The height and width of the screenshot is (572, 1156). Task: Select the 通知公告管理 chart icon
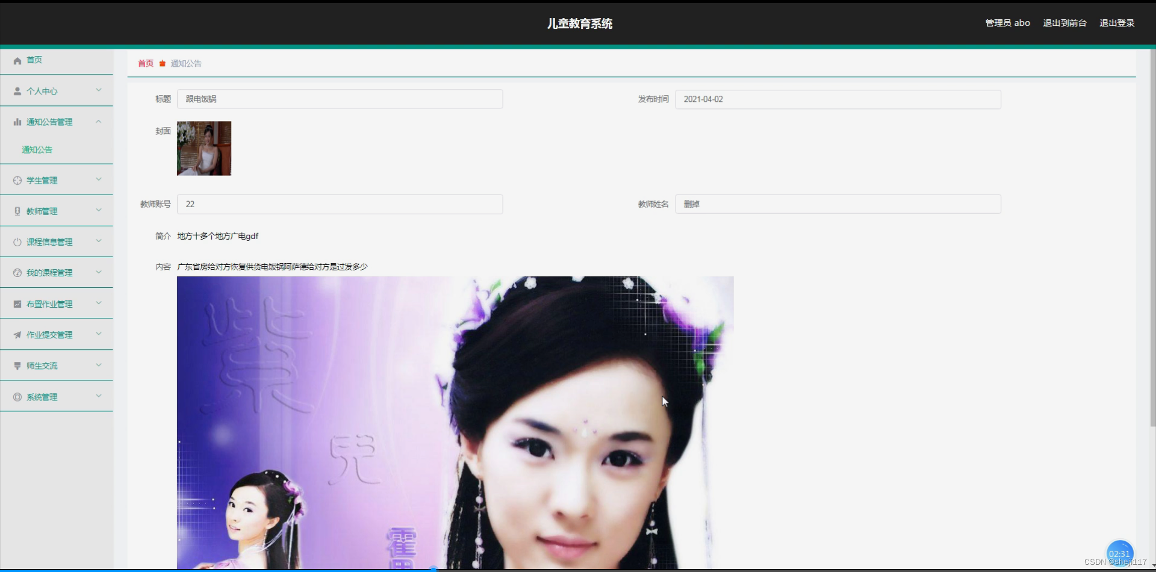[17, 122]
